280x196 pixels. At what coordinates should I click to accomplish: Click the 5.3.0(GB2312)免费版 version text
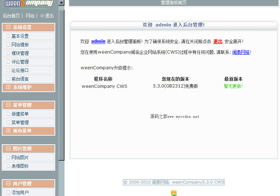(x=175, y=86)
